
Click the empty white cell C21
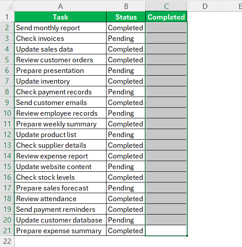(166, 231)
